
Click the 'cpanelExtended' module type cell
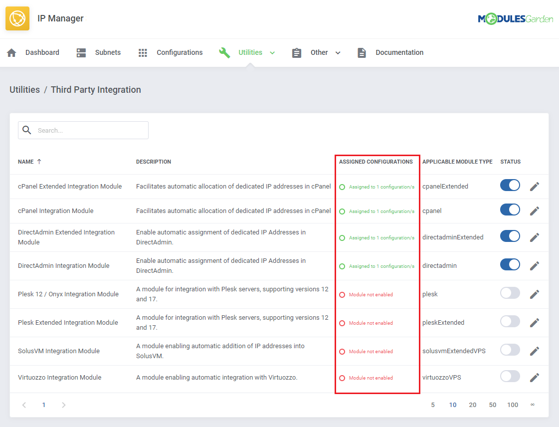pyautogui.click(x=445, y=186)
